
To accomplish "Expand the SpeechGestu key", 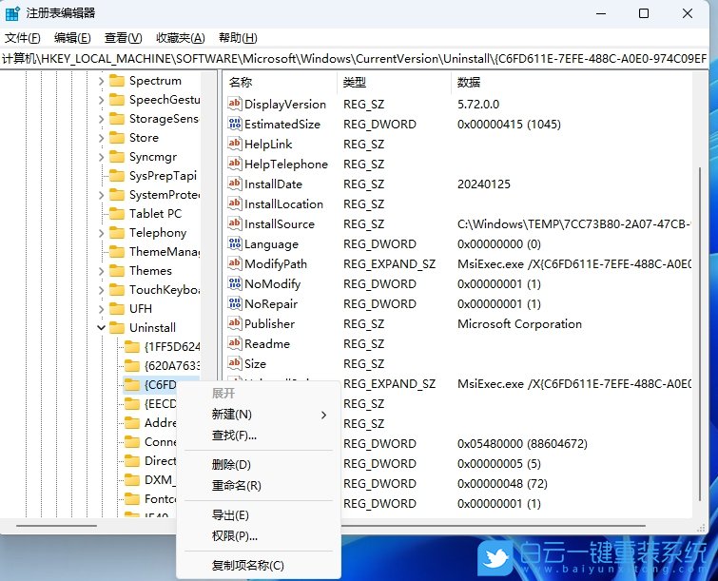I will 101,100.
